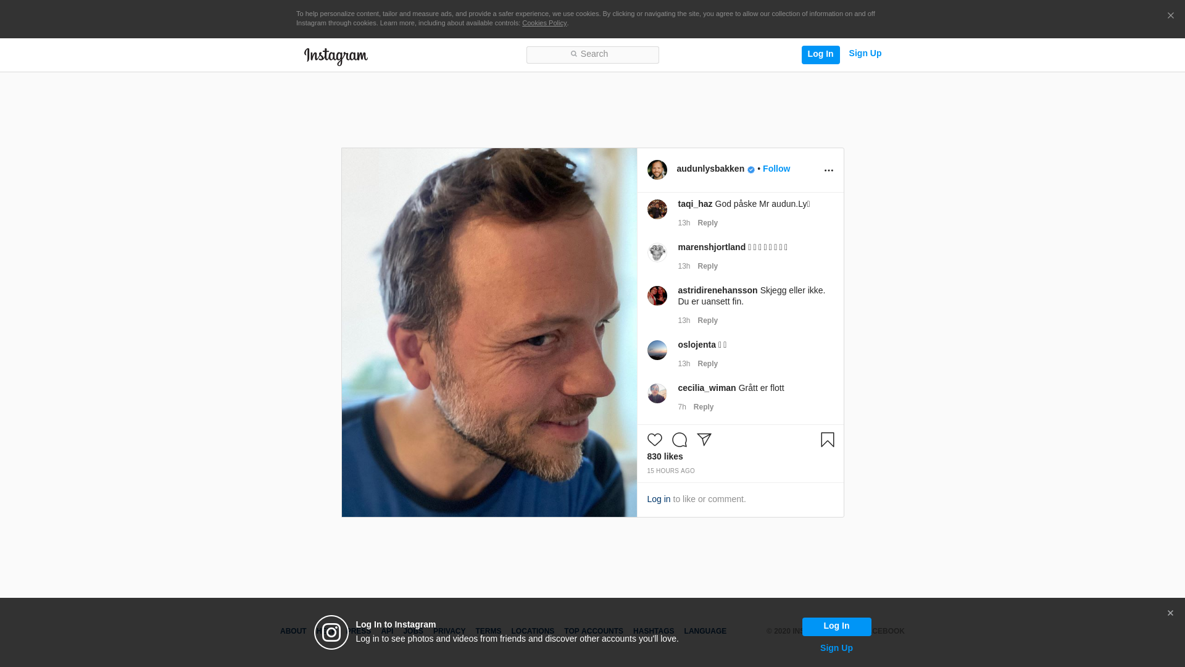The image size is (1185, 667).
Task: Open the HASHTAGS footer link
Action: click(654, 631)
